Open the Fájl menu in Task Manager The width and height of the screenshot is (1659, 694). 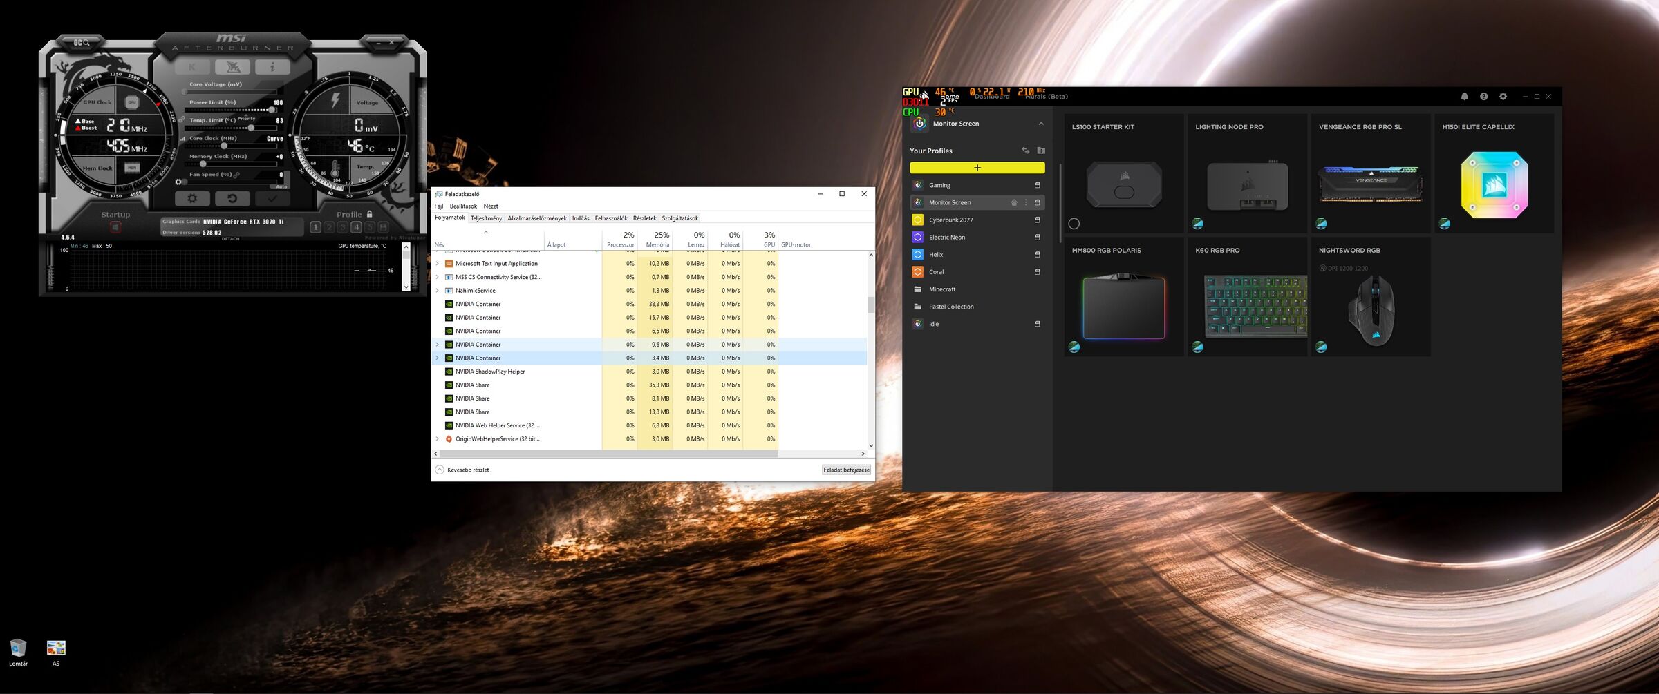[x=439, y=206]
